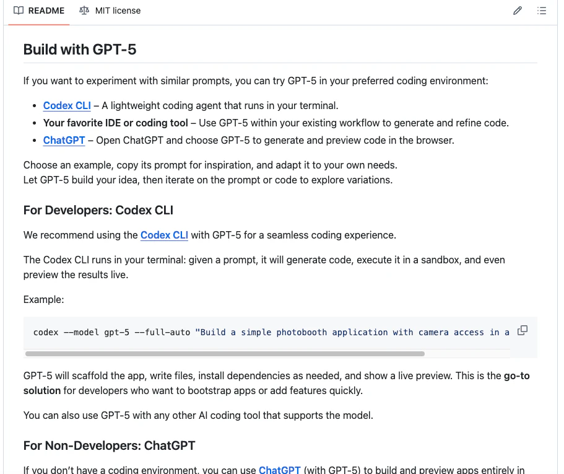
Task: Open the ChatGPT link in bullet list
Action: 64,140
